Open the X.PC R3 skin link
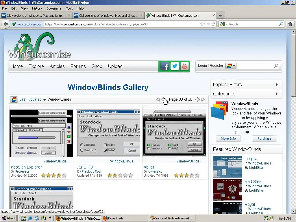The width and height of the screenshot is (296, 222). [85, 167]
